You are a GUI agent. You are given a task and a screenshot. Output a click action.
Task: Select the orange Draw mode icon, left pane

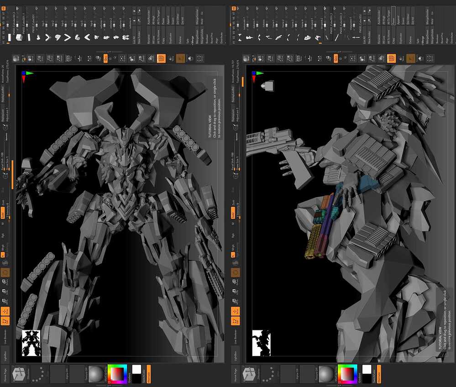[5, 311]
